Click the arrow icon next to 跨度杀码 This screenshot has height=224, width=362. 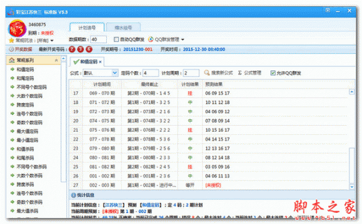12,184
